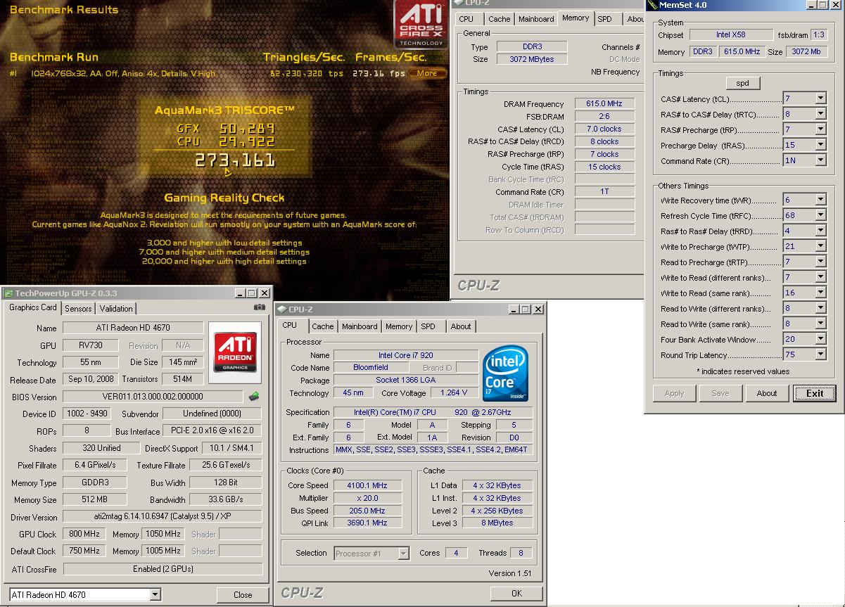Open the Round Trip Latency dropdown
The width and height of the screenshot is (845, 607).
pyautogui.click(x=820, y=354)
